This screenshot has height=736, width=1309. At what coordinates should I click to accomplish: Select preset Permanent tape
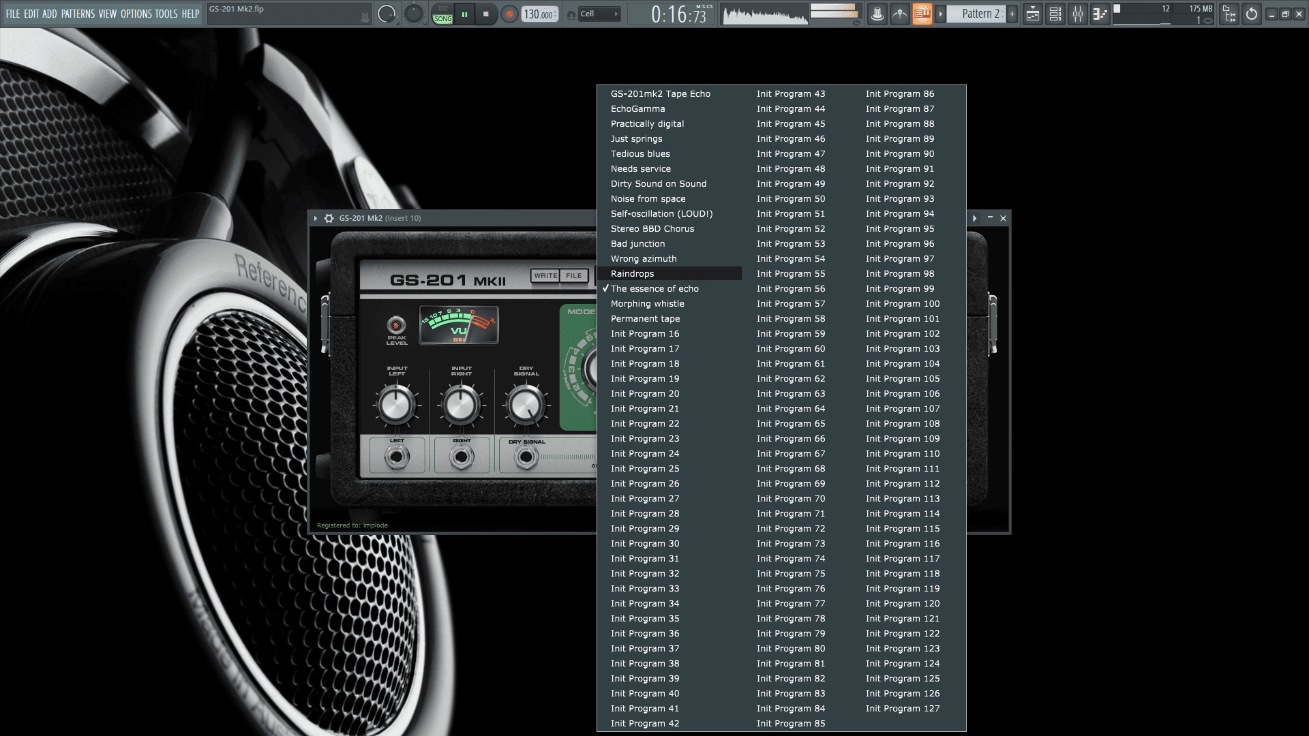[669, 318]
